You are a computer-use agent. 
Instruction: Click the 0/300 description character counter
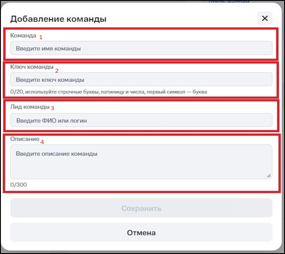coord(18,184)
